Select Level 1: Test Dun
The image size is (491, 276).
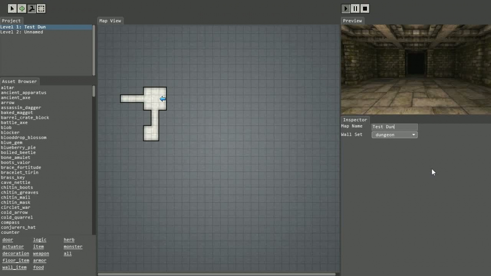tap(23, 27)
